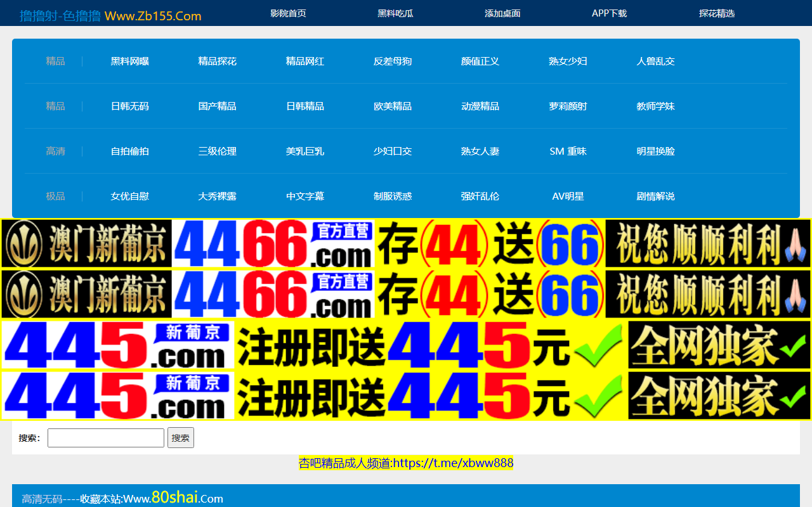Image resolution: width=812 pixels, height=507 pixels.
Task: Open the 中文字幕 category
Action: click(x=305, y=196)
